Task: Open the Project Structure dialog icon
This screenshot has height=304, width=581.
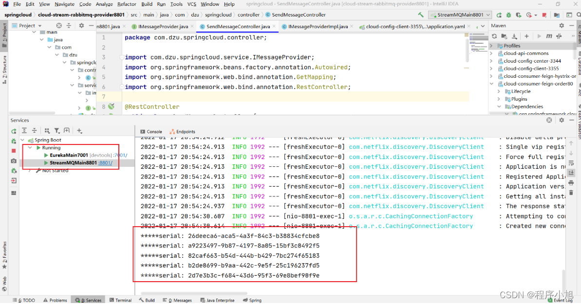Action: (557, 15)
